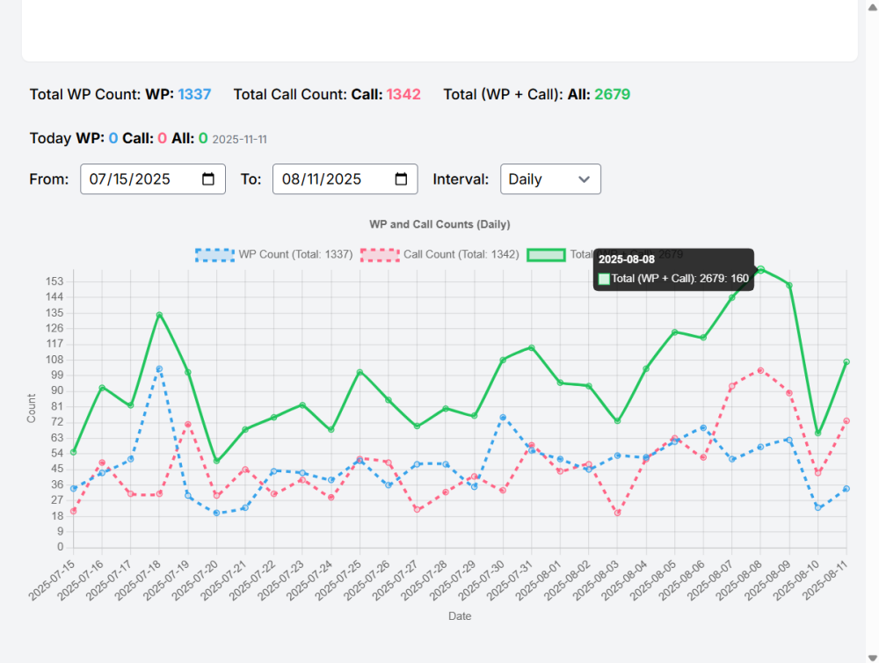Click green Total legend color swatch
Image resolution: width=879 pixels, height=663 pixels.
click(546, 254)
